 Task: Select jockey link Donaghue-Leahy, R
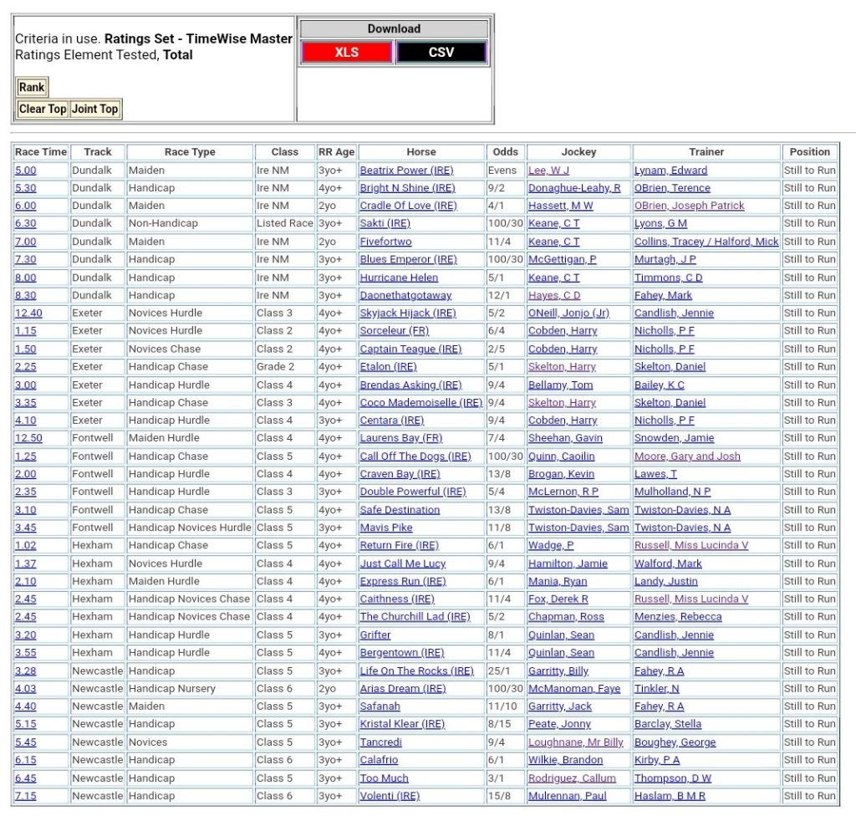click(x=573, y=188)
